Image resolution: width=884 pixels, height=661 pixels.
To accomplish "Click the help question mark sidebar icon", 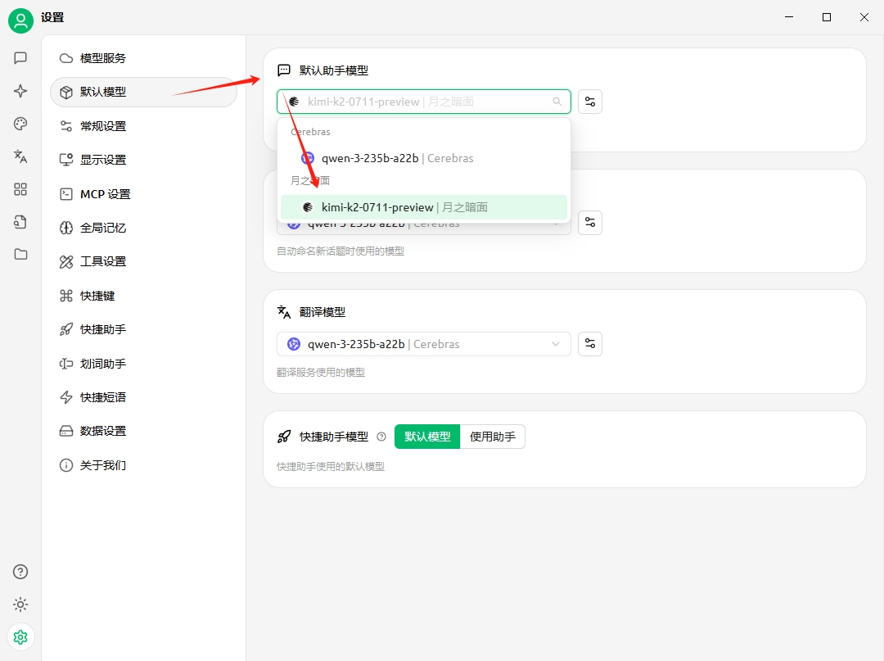I will [20, 572].
